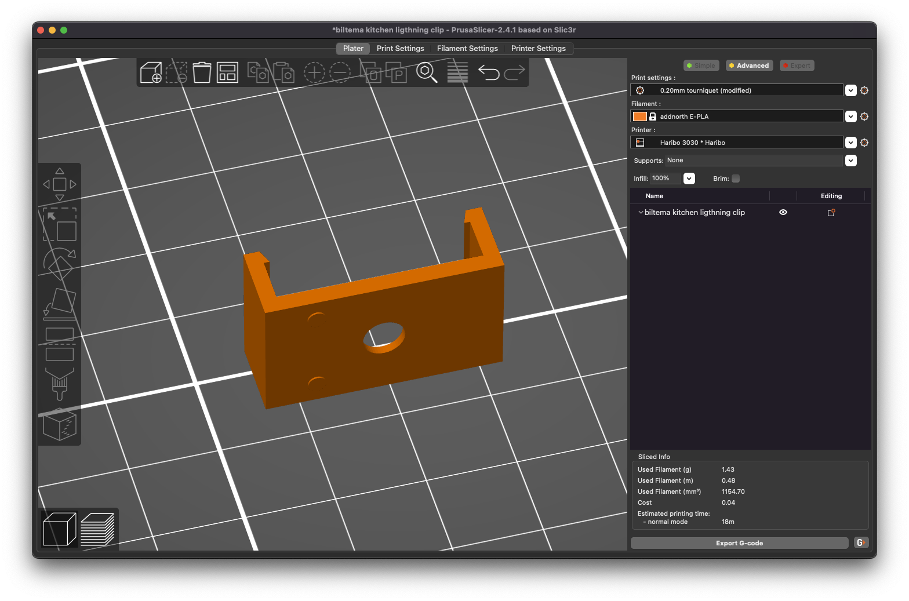Open the Supports dropdown
The height and width of the screenshot is (601, 909).
click(x=850, y=161)
